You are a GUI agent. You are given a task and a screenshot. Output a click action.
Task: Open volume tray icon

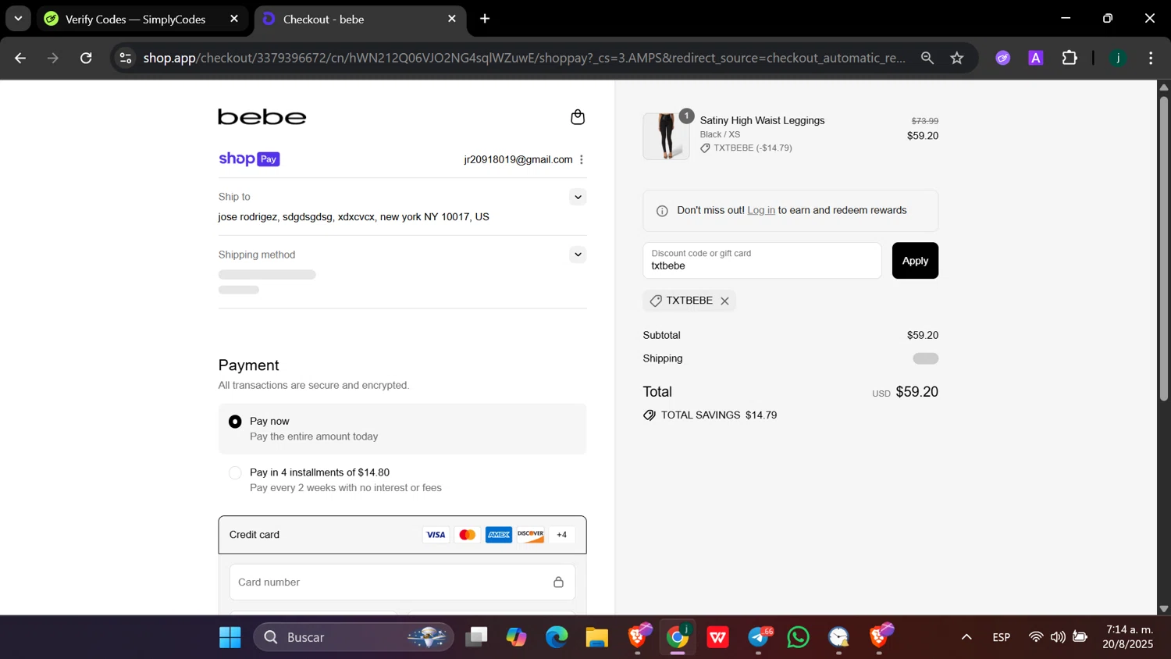coord(1058,638)
